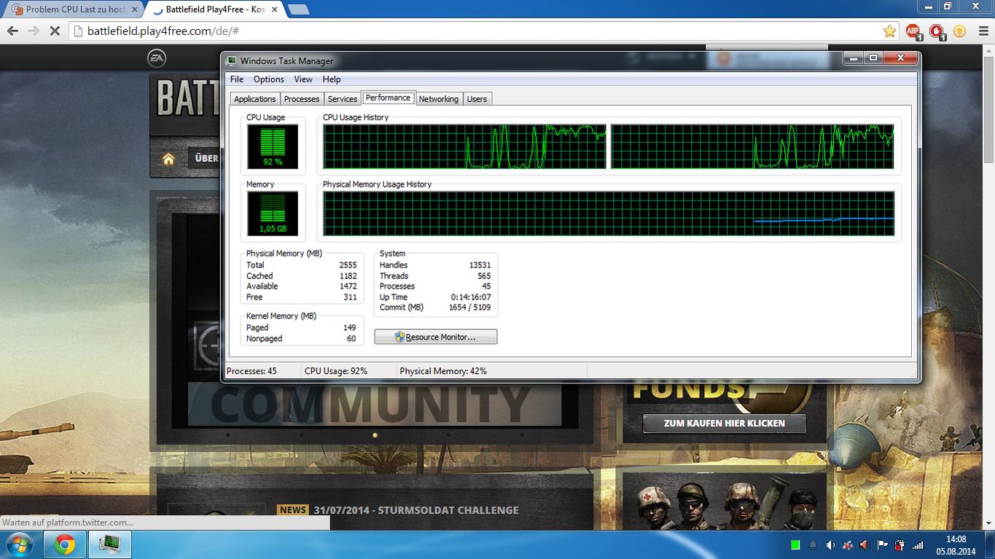Select the Performance tab

pyautogui.click(x=388, y=98)
